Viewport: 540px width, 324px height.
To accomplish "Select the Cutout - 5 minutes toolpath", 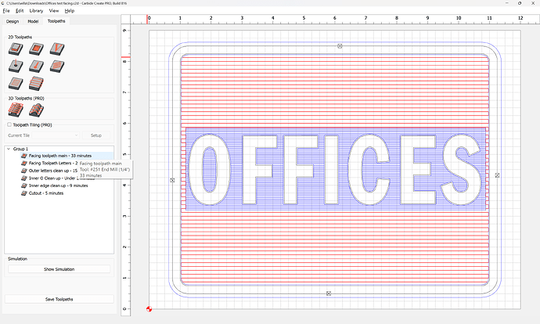I will 45,193.
